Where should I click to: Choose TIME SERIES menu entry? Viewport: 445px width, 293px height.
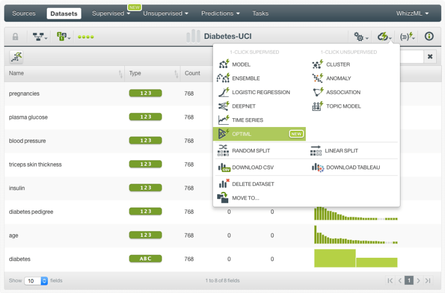pos(248,120)
